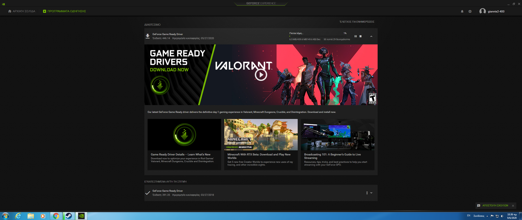Click ΕΛΕΓΧΟΣ ΓΙΑ ΕΝΗΜΕΡΩΣΕΙΣ check for updates

(357, 22)
